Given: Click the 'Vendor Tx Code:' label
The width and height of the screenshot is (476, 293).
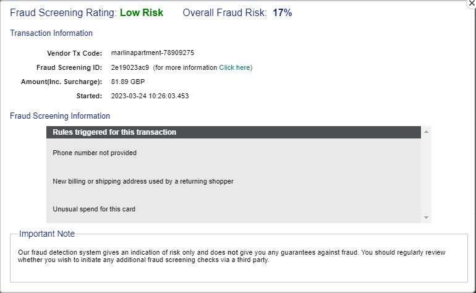Looking at the screenshot, I should tap(74, 53).
